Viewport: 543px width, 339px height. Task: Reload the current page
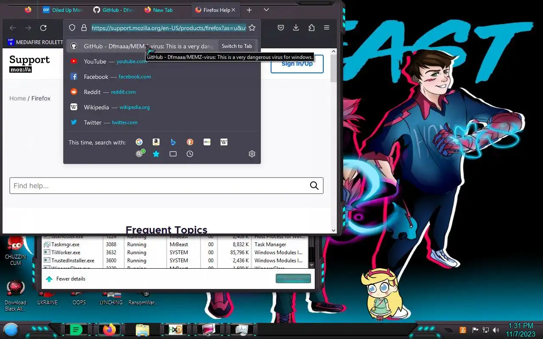coord(43,28)
